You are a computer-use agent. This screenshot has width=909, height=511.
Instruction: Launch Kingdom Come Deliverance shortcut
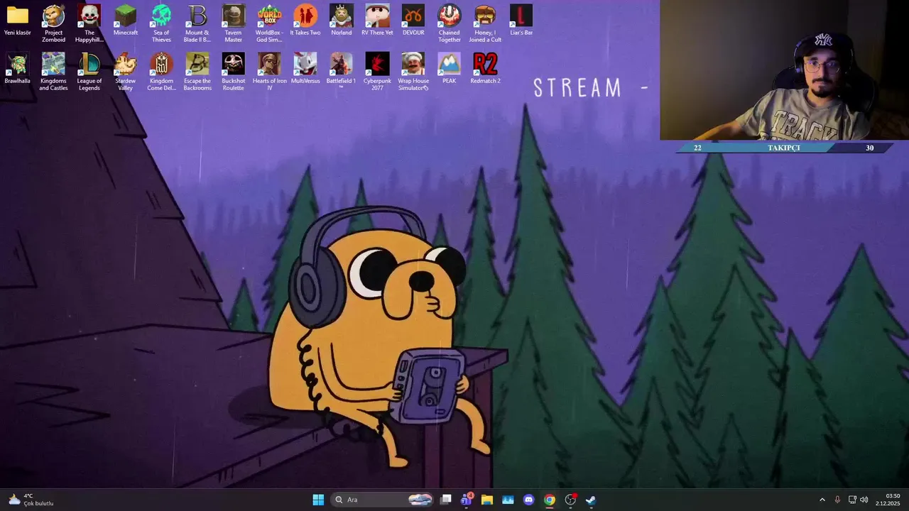tap(161, 72)
